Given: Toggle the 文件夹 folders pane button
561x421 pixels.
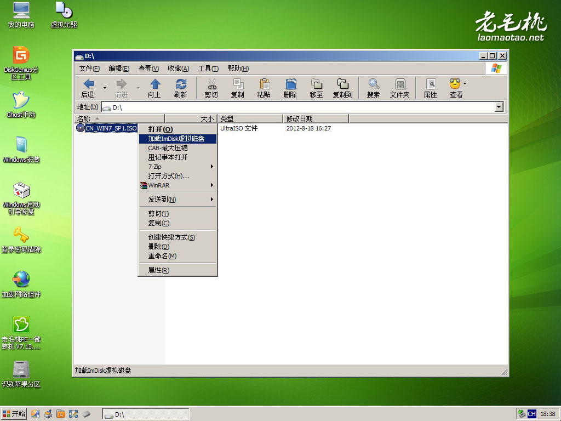Looking at the screenshot, I should (399, 88).
